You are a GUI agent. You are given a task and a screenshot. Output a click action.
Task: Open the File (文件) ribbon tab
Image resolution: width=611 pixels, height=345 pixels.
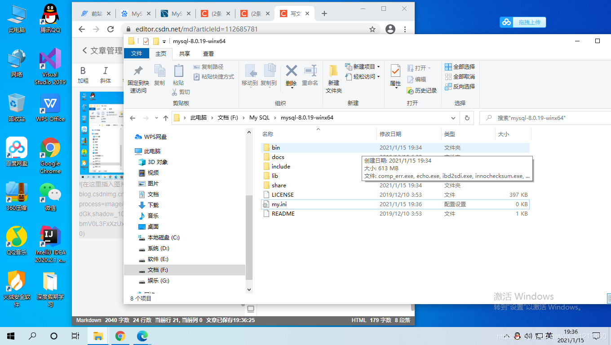[x=137, y=53]
